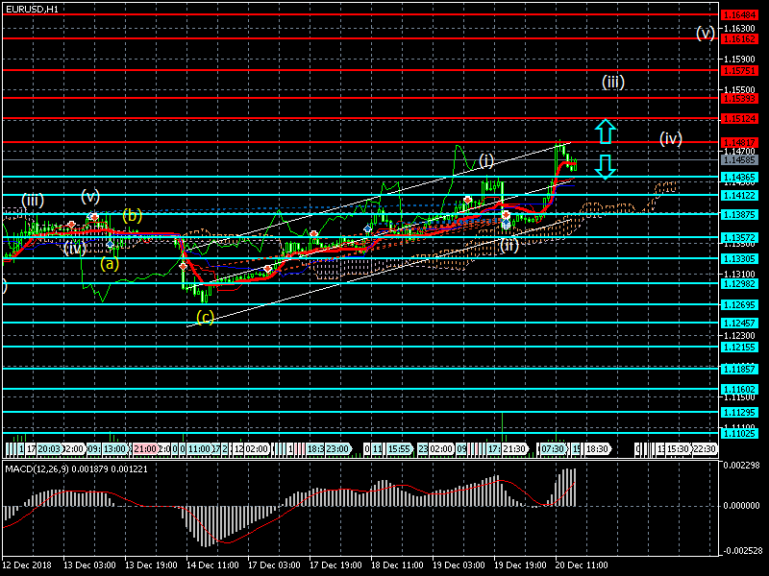Click the cyan down arrow marker
This screenshot has width=769, height=576.
pyautogui.click(x=604, y=166)
